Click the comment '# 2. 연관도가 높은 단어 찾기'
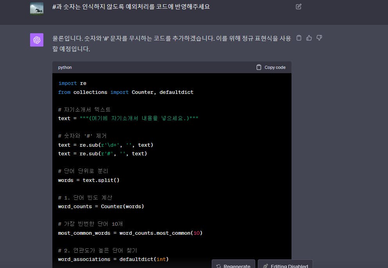The width and height of the screenshot is (388, 268). (x=98, y=250)
